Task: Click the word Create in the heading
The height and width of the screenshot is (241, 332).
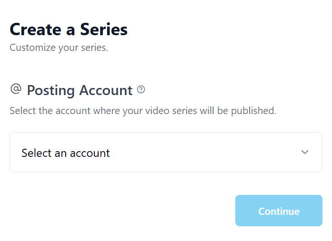Action: (x=36, y=29)
